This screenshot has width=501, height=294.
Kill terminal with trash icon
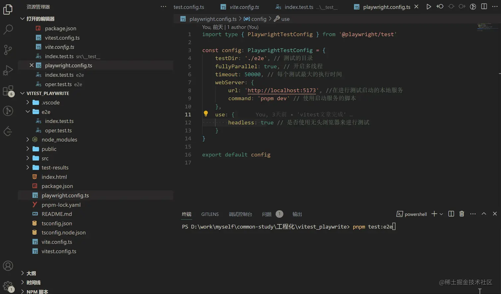(x=462, y=214)
